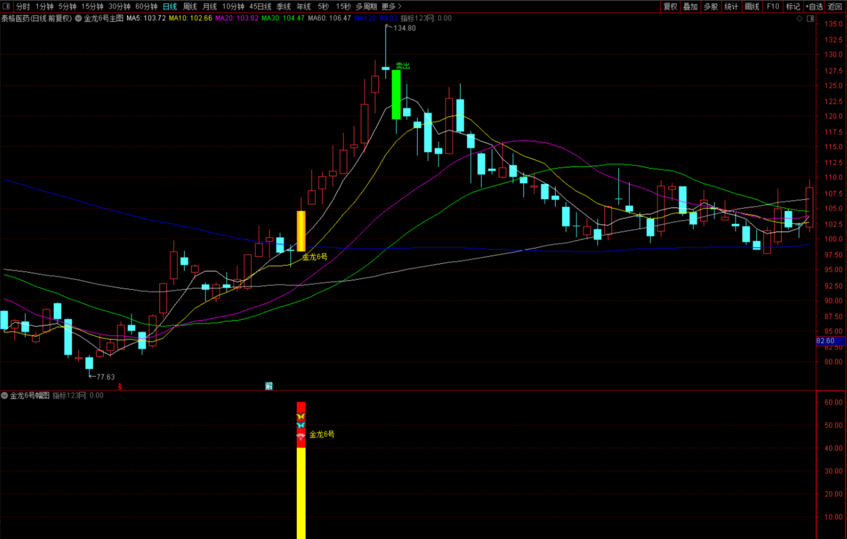Click the 金龙6号 buy label on main chart

[315, 257]
